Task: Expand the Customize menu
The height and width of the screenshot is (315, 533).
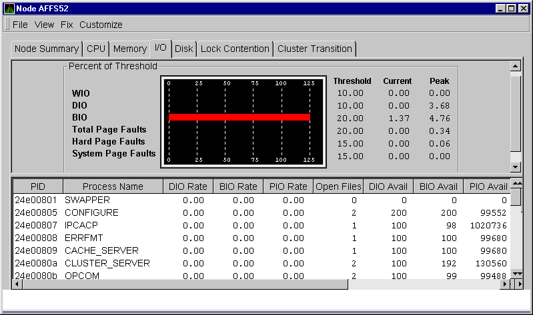Action: 101,25
